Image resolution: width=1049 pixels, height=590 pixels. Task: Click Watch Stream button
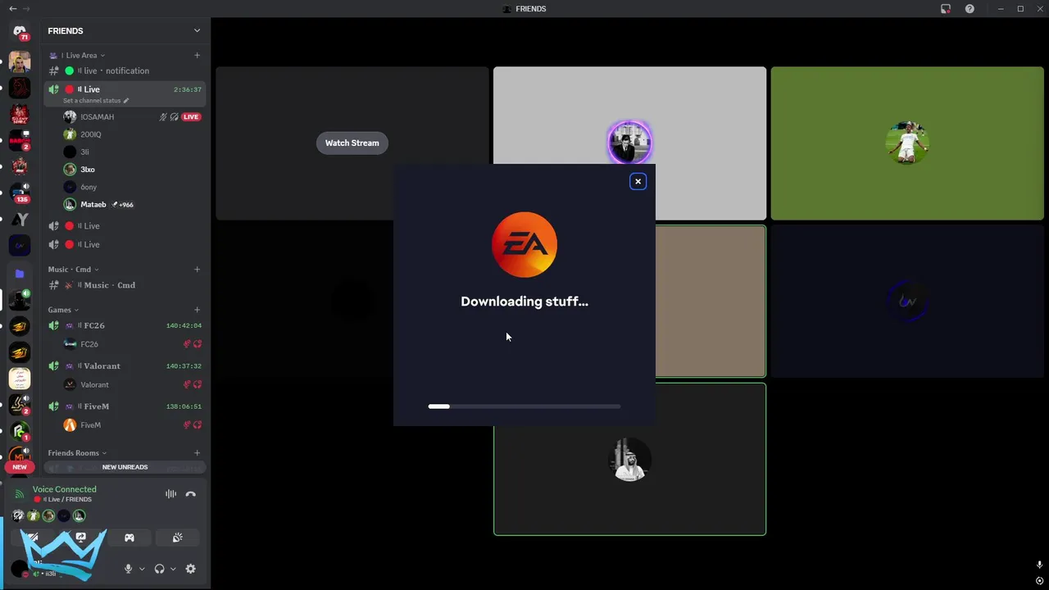click(x=352, y=143)
